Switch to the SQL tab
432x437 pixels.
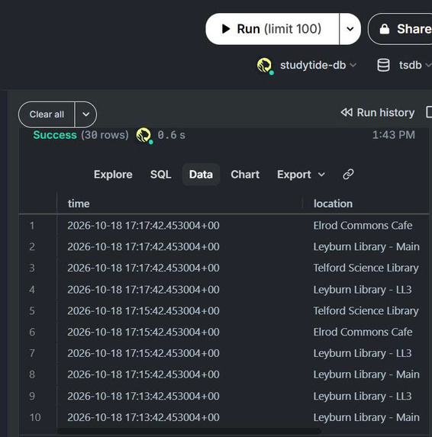tap(160, 175)
